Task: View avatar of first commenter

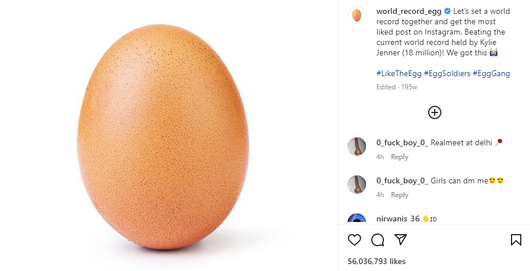Action: (x=357, y=146)
